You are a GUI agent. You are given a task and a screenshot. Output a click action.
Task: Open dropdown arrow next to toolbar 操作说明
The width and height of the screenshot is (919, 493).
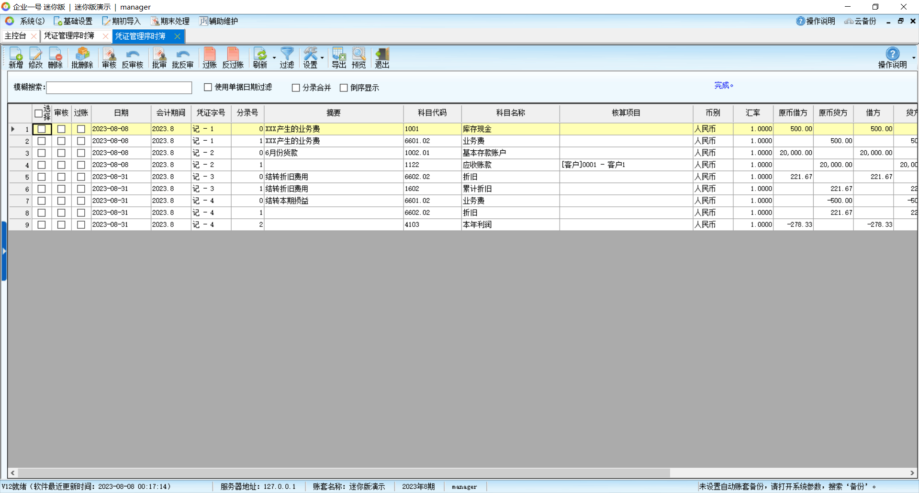coord(913,58)
